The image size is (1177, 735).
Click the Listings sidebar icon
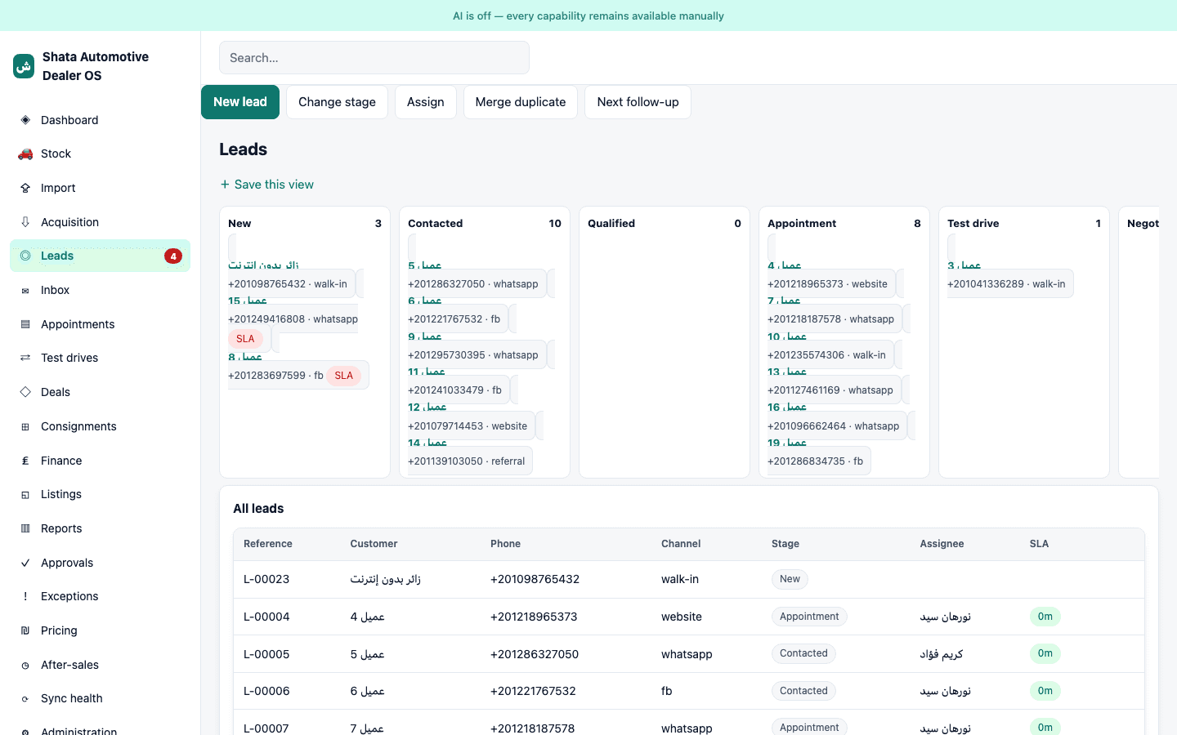click(25, 494)
